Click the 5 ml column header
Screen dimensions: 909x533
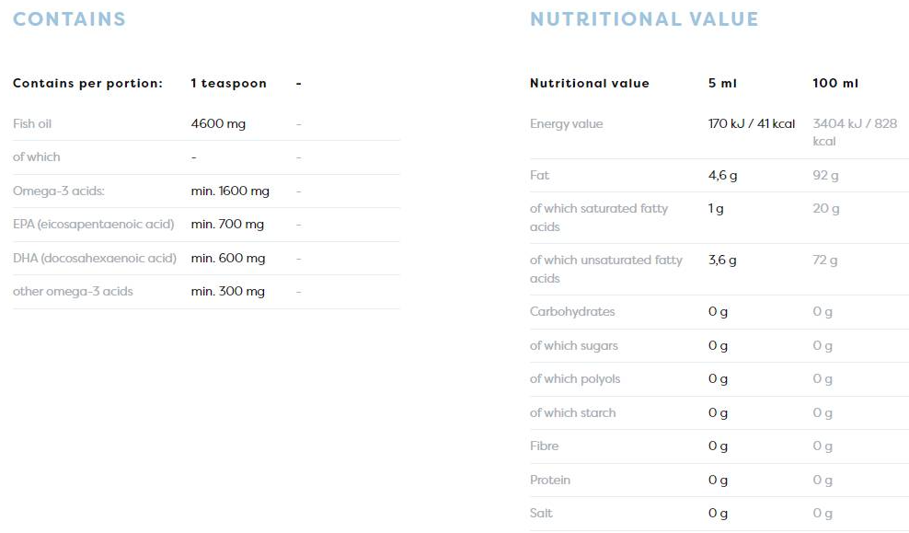tap(722, 83)
